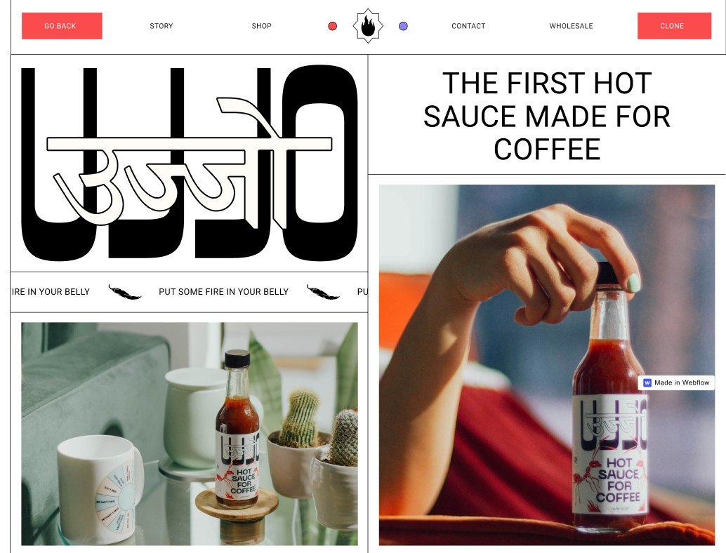Click the first chili pepper icon in the marquee
Screen dimensions: 726x553
coord(124,292)
